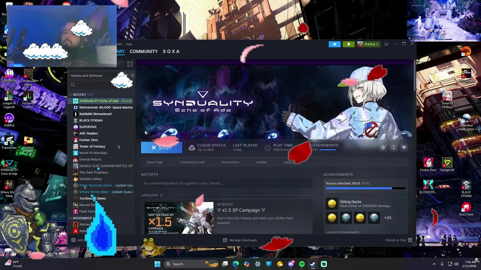The width and height of the screenshot is (481, 270).
Task: Open Windows Start menu
Action: coord(157,264)
